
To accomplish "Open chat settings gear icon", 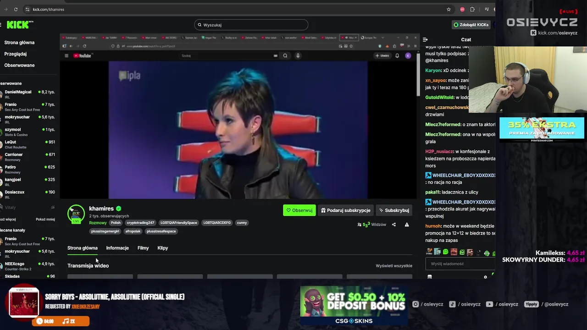I will [x=485, y=277].
